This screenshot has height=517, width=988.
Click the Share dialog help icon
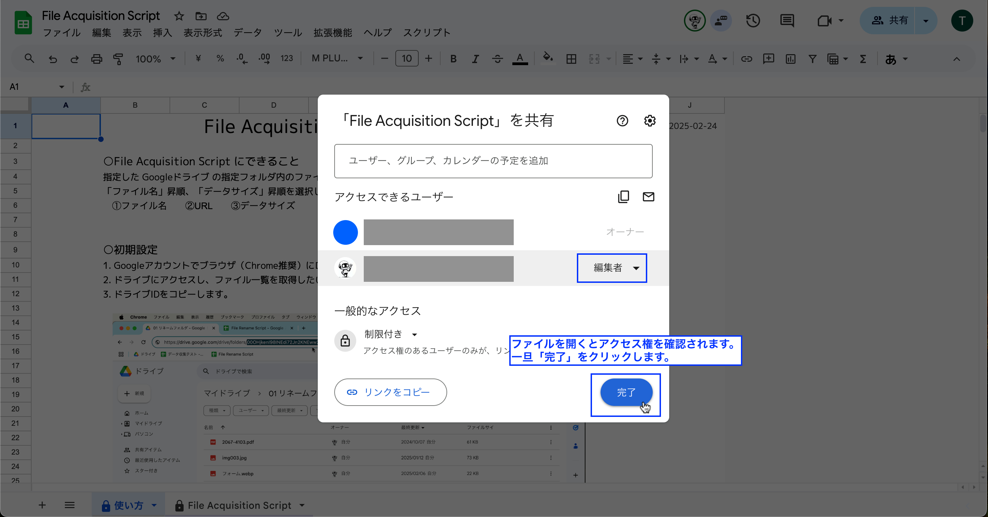(x=622, y=121)
